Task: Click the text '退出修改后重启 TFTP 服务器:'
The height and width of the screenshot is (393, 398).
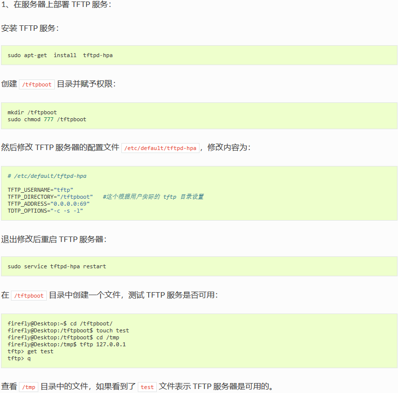Action: click(x=54, y=239)
